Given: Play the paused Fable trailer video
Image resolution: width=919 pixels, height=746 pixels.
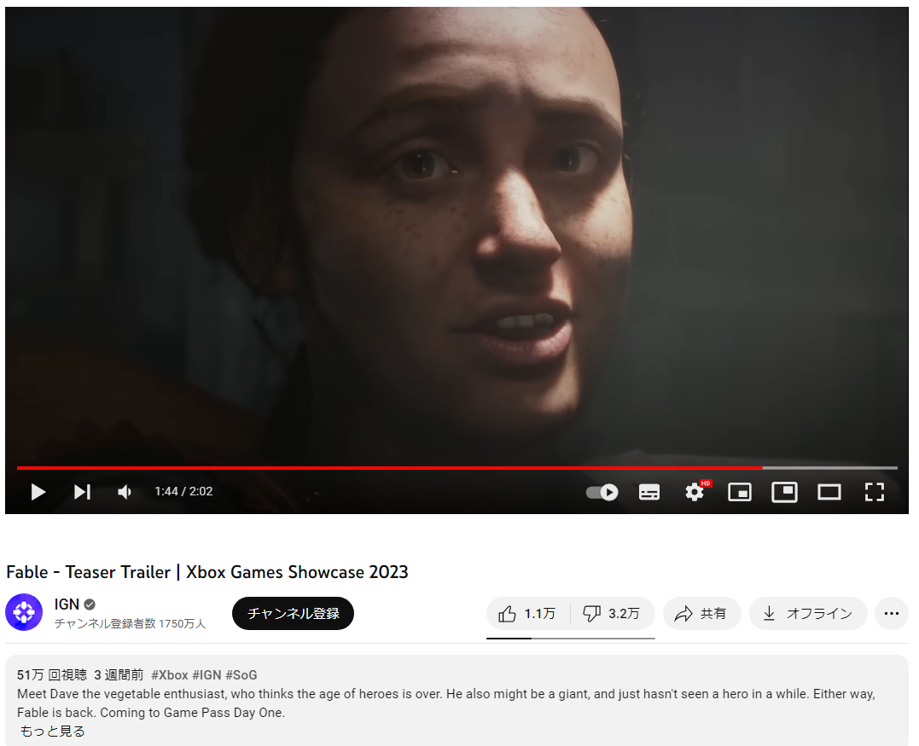Looking at the screenshot, I should (38, 492).
